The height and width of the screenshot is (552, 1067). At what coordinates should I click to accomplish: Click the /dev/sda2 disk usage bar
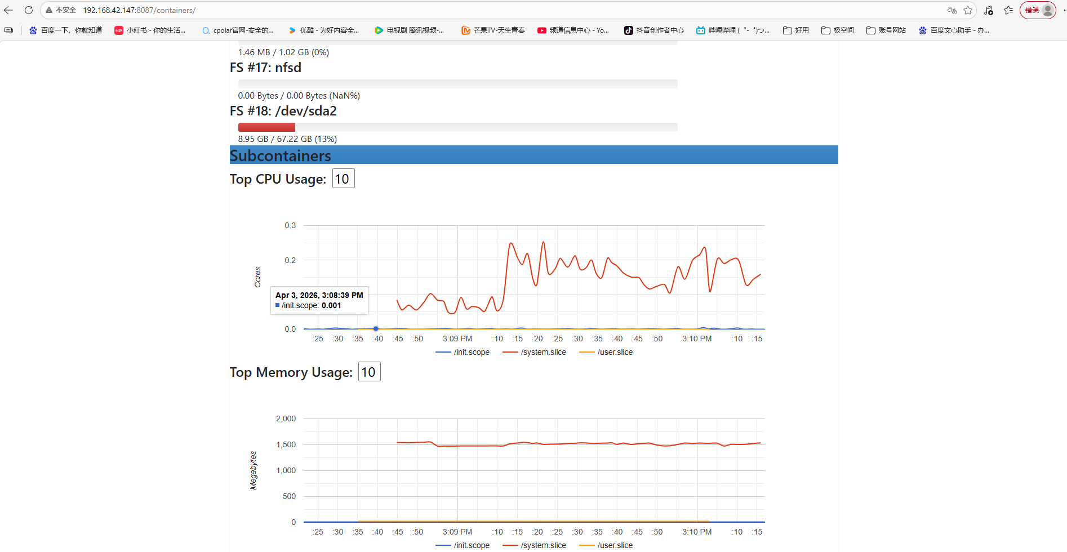tap(457, 127)
